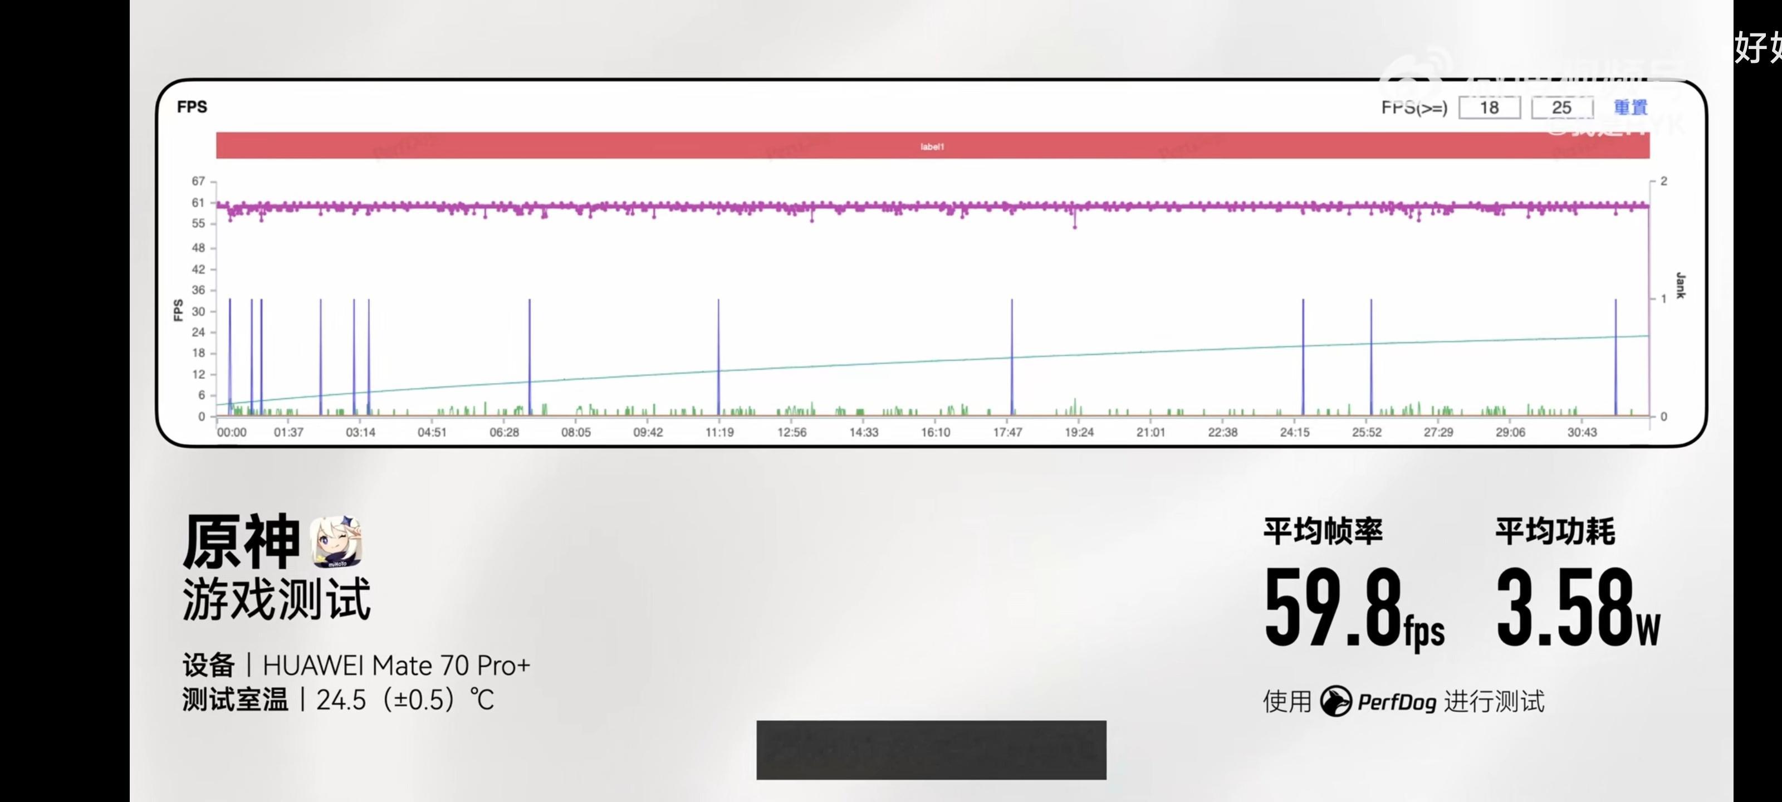Click the FPS threshold field showing 25

click(x=1562, y=107)
